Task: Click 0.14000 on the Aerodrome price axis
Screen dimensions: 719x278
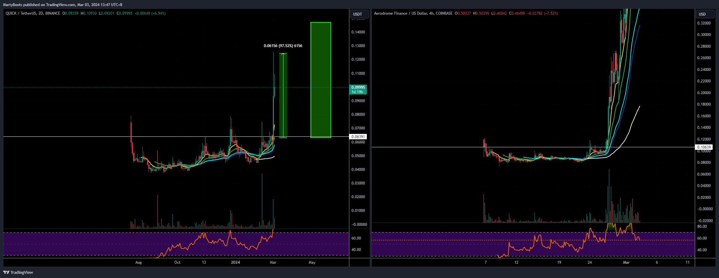Action: pyautogui.click(x=704, y=128)
